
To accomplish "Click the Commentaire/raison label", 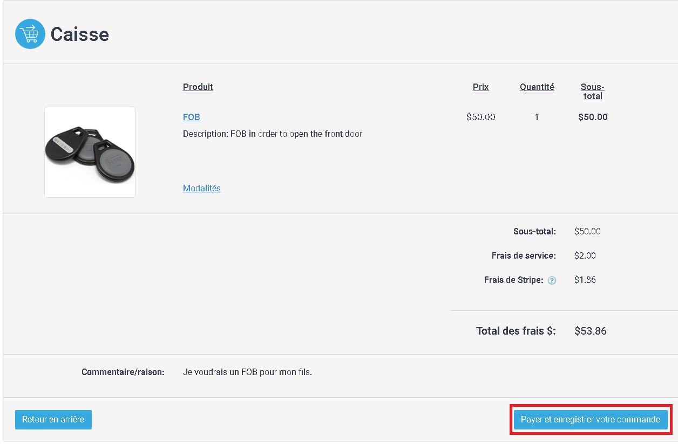I will [x=123, y=372].
